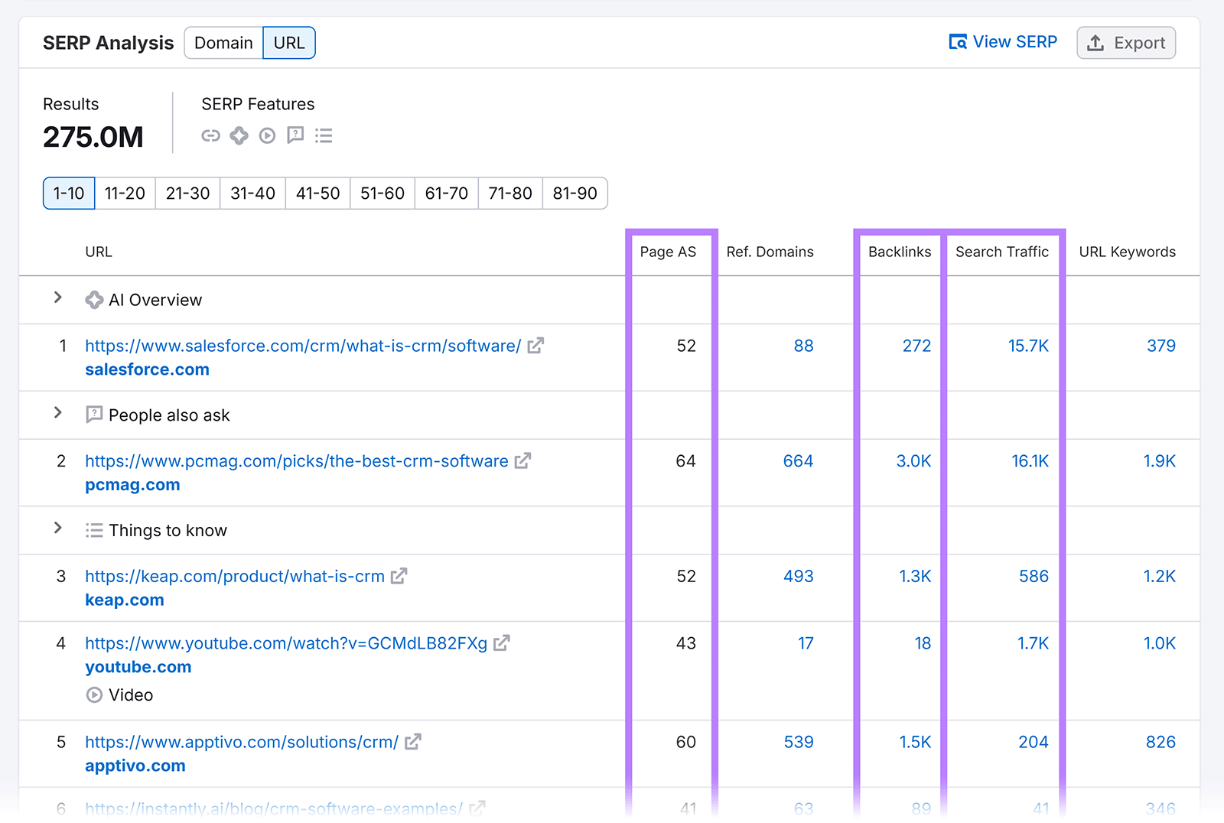Click the Video icon under the youtube.com result
Image resolution: width=1224 pixels, height=823 pixels.
(93, 695)
